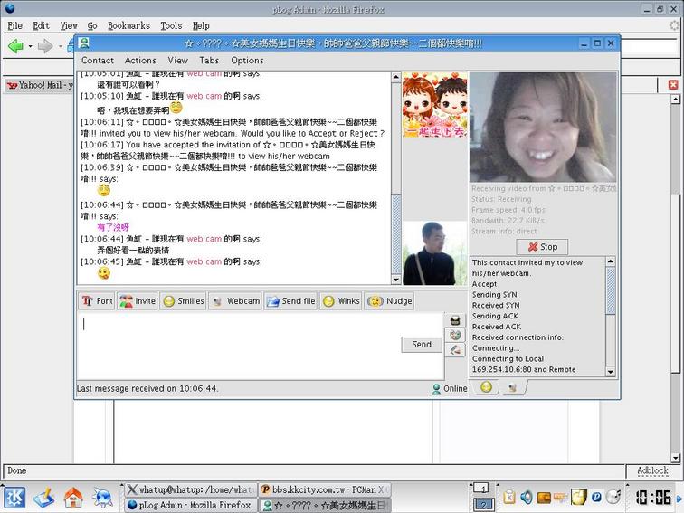Click the CD disc tray icon

click(x=613, y=498)
